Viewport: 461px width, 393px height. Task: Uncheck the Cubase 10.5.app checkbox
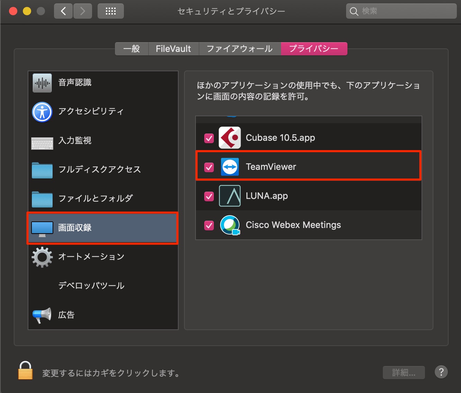(x=209, y=138)
